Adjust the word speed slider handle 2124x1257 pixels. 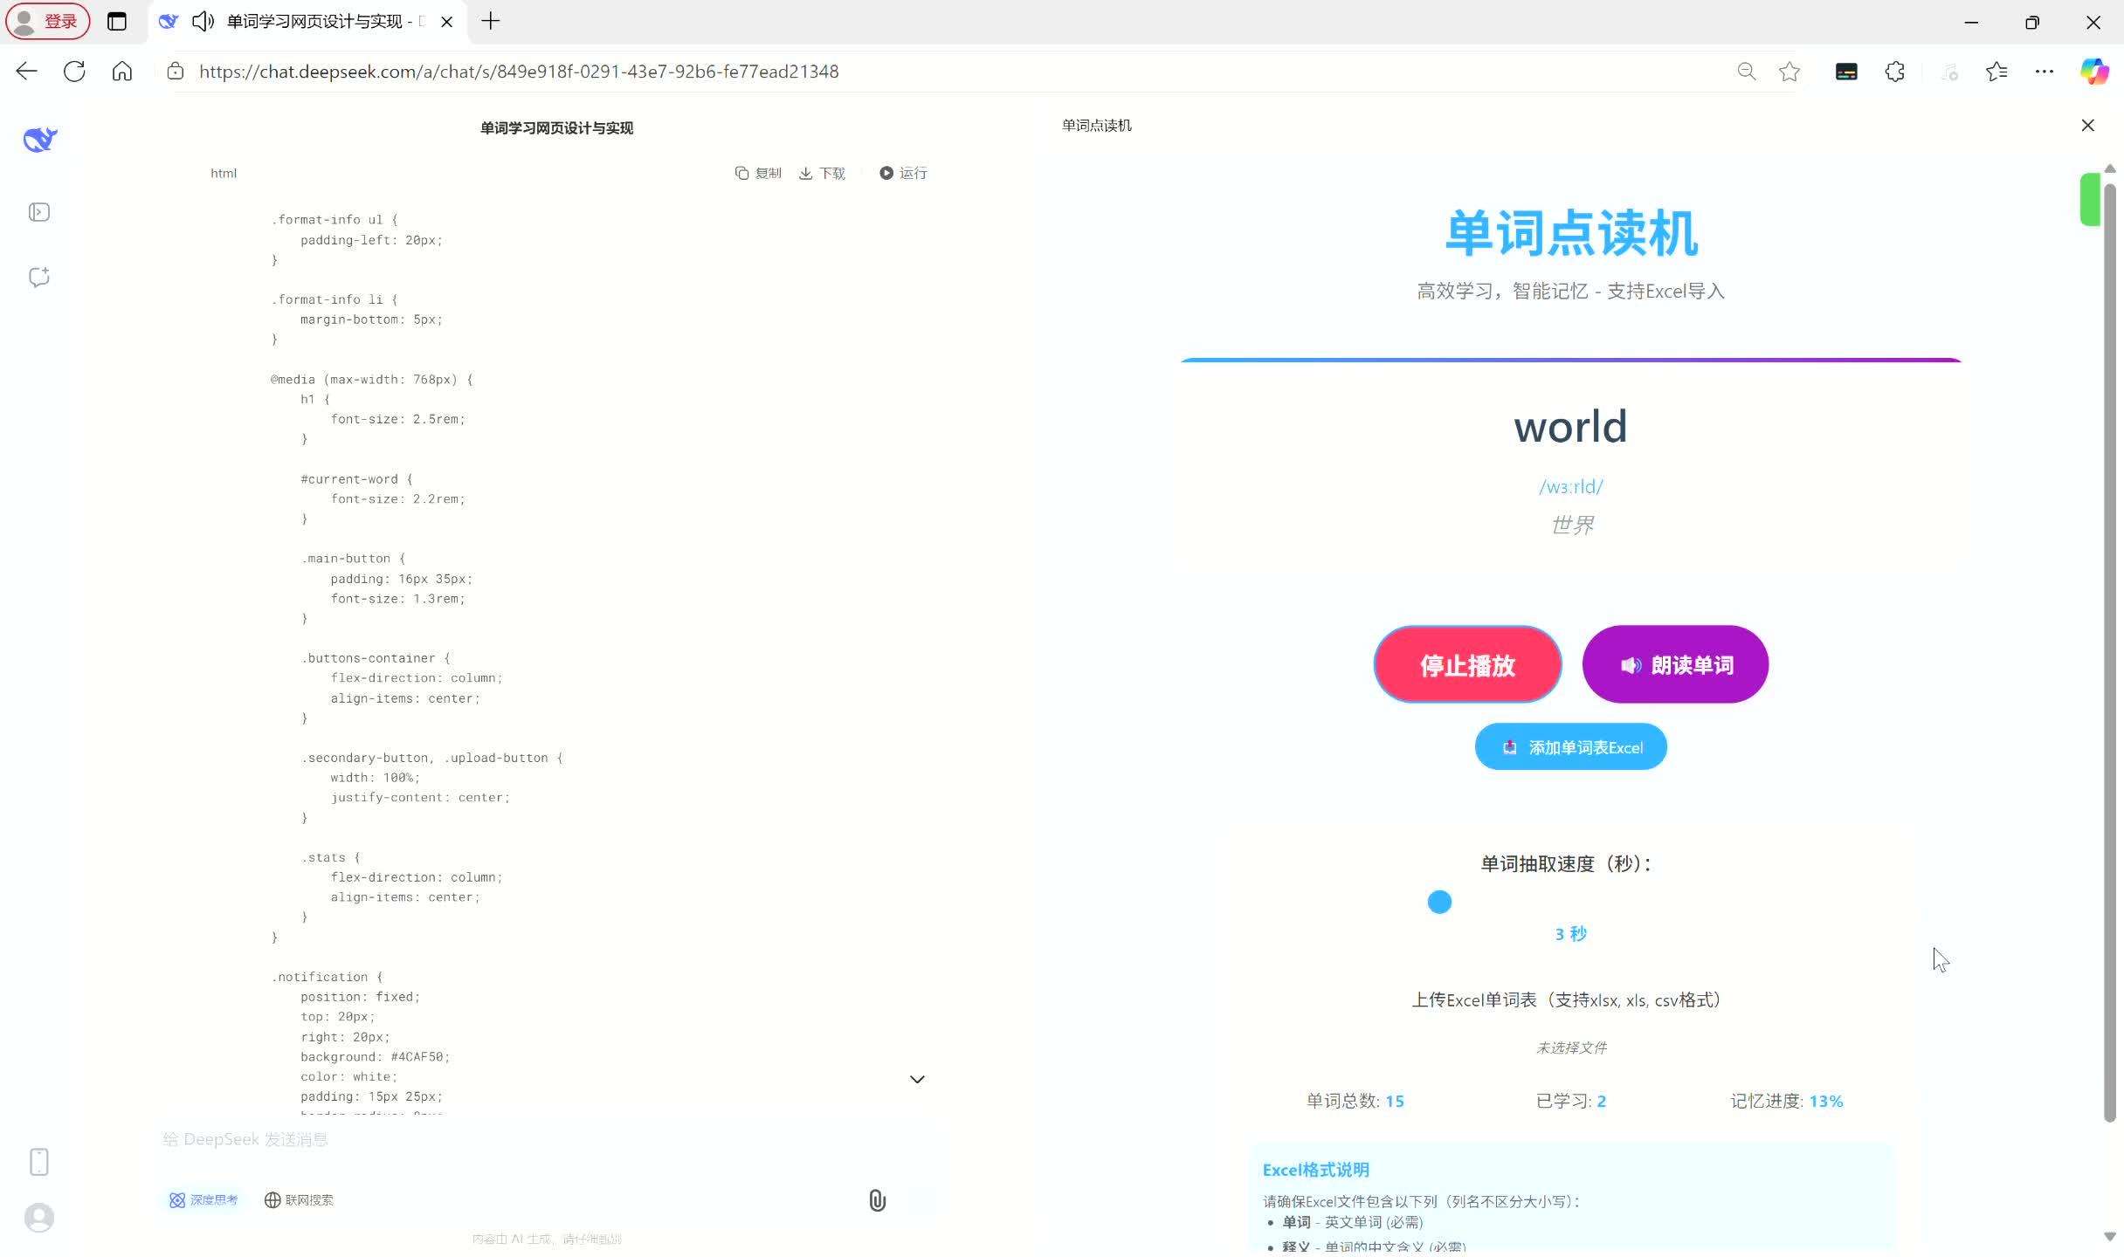coord(1439,902)
